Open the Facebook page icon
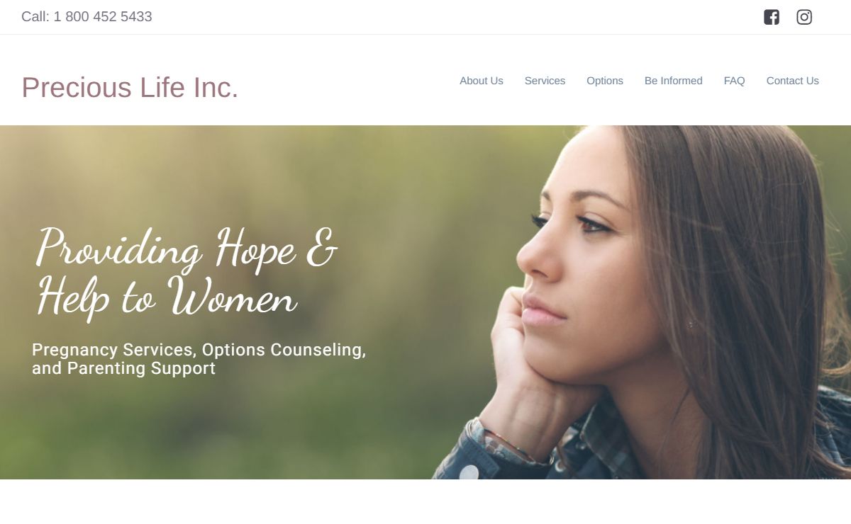 [x=772, y=17]
